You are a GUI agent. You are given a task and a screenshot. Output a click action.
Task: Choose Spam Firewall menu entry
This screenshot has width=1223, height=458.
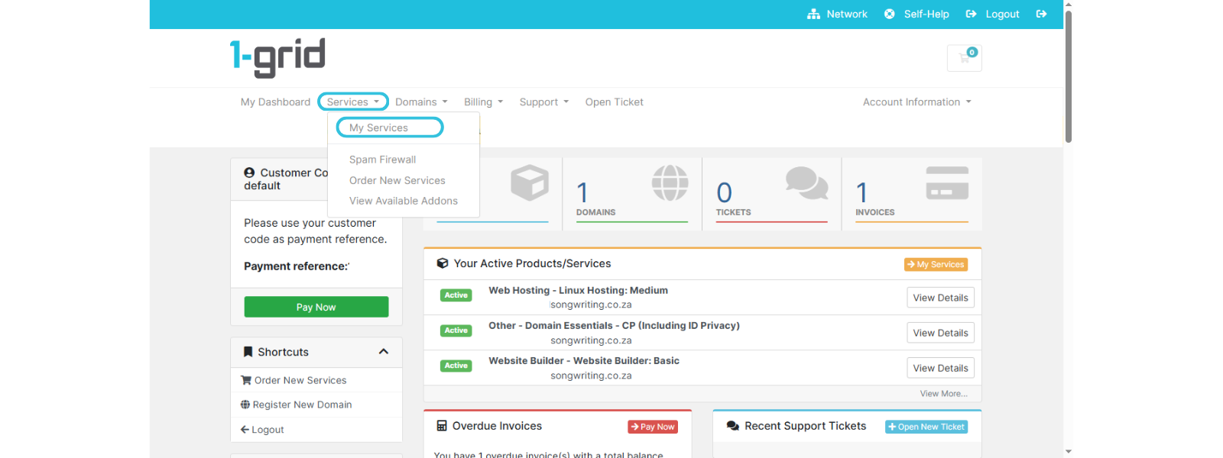[382, 160]
